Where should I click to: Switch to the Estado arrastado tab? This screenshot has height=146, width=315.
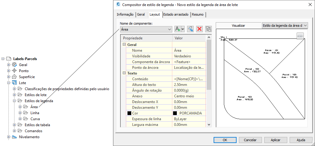176,14
